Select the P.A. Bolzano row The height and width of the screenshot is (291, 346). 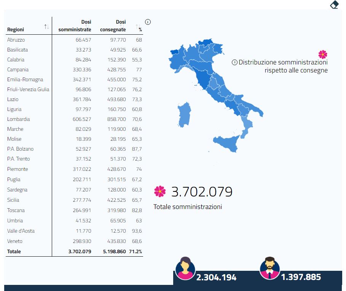click(74, 149)
